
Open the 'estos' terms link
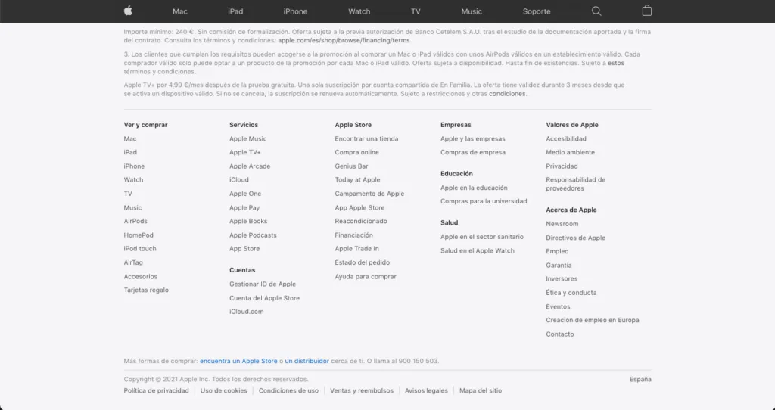(616, 64)
